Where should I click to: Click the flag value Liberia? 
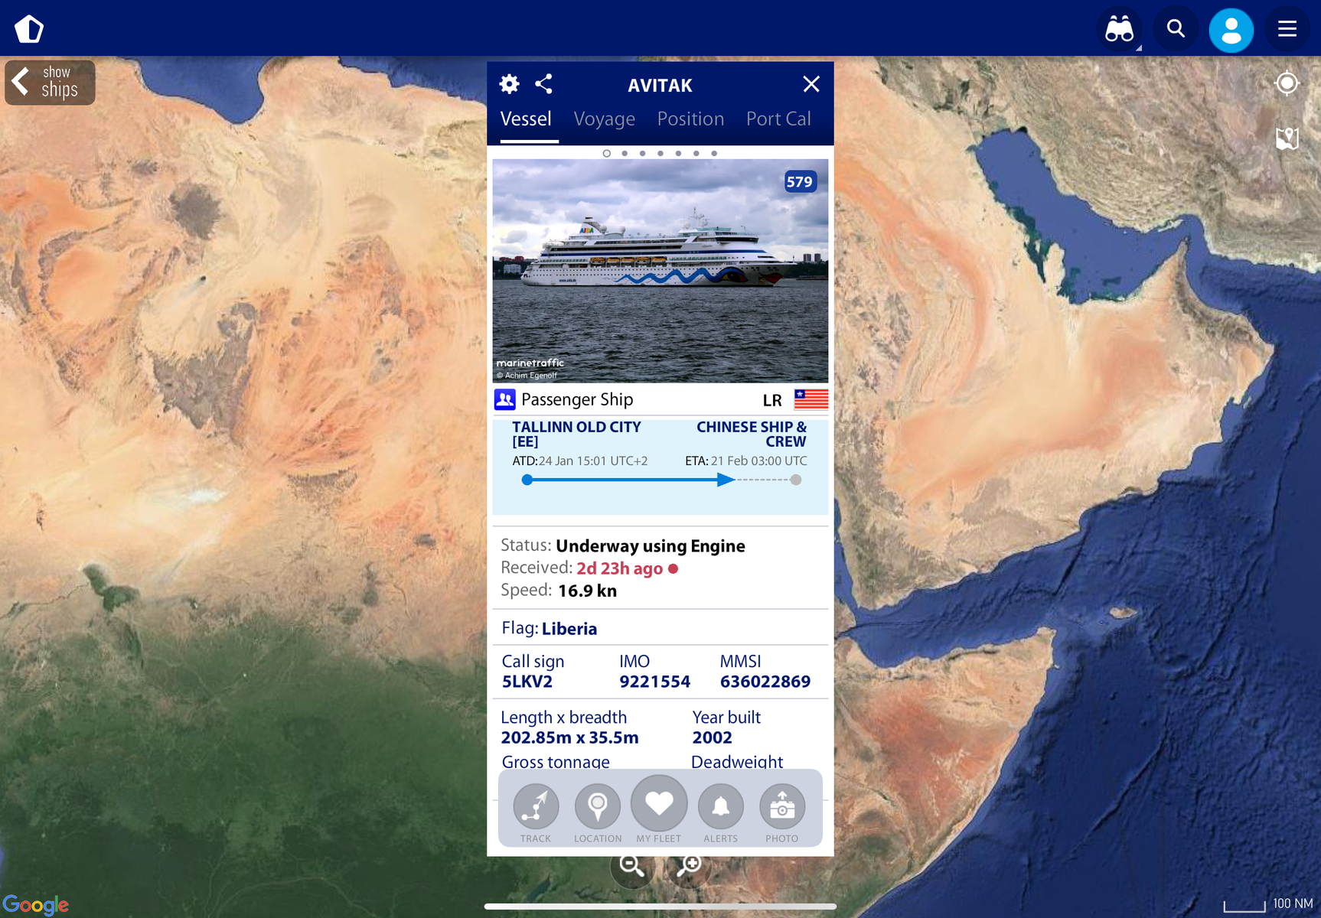coord(569,629)
